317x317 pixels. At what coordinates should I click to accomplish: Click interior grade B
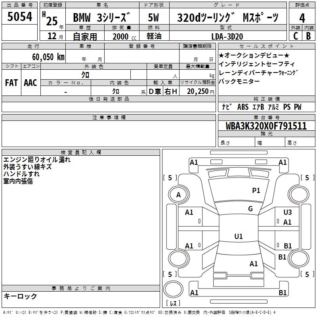(308, 36)
